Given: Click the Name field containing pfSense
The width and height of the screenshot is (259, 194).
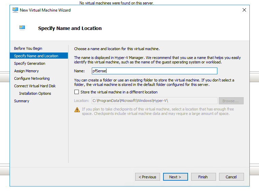Looking at the screenshot, I should [x=154, y=71].
